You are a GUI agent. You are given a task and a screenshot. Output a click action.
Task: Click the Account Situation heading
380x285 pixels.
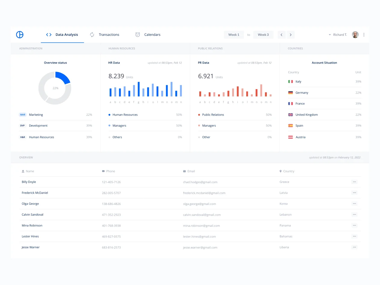[324, 63]
